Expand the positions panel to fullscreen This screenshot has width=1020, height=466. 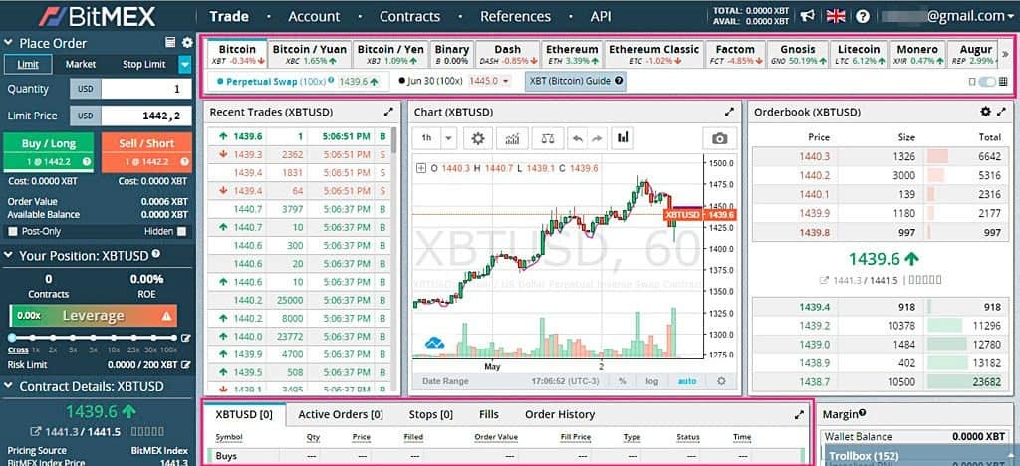800,414
